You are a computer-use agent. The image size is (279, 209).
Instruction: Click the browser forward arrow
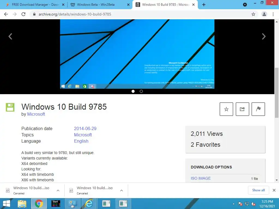(15, 14)
